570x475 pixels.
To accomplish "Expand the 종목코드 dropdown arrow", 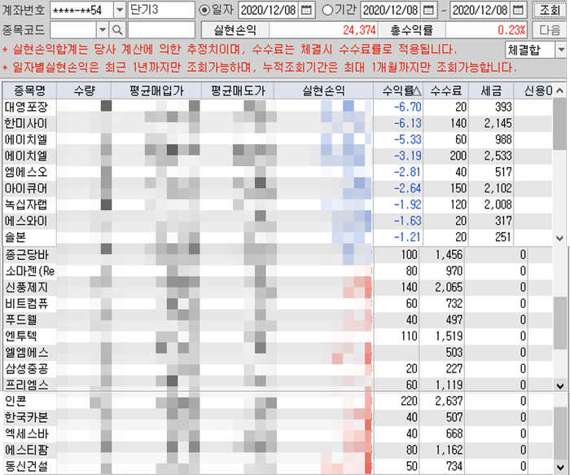I will (x=103, y=30).
